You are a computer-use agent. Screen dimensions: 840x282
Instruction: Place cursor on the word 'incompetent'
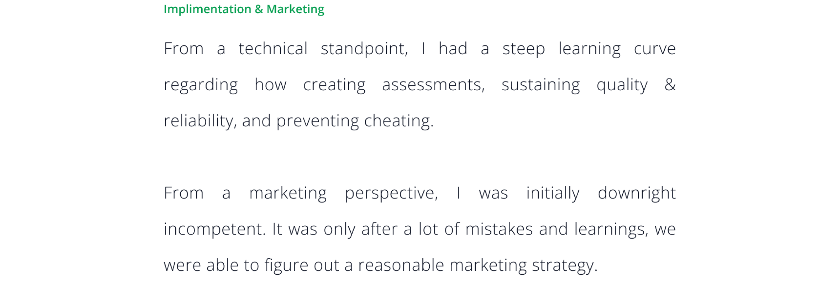[x=213, y=230]
